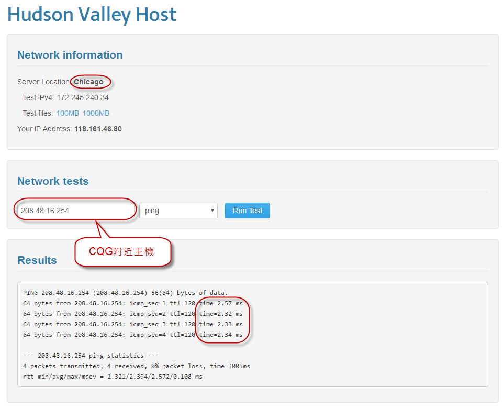
Task: Click the Test files label
Action: point(38,113)
